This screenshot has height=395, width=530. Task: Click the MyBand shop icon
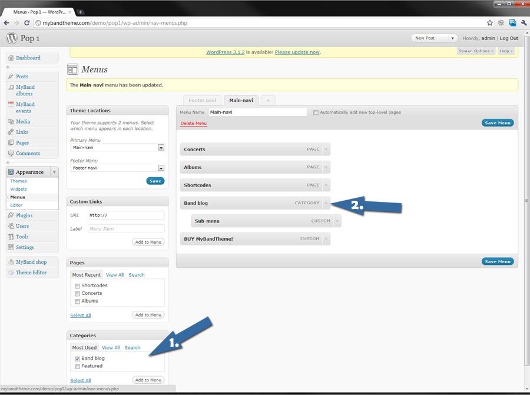click(11, 262)
